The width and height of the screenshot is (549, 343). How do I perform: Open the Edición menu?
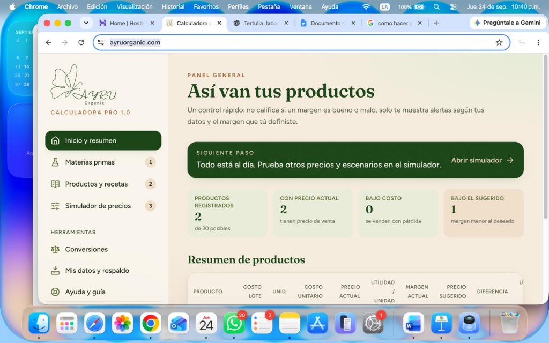[x=97, y=6]
